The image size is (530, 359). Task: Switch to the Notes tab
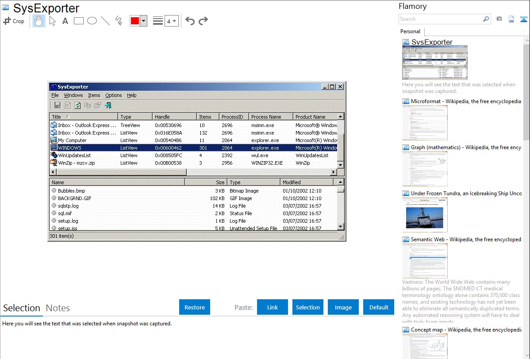(x=58, y=308)
